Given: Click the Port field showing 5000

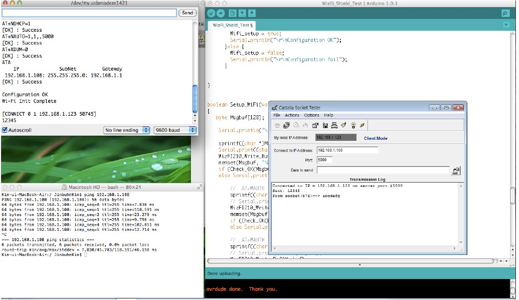Looking at the screenshot, I should click(x=325, y=160).
